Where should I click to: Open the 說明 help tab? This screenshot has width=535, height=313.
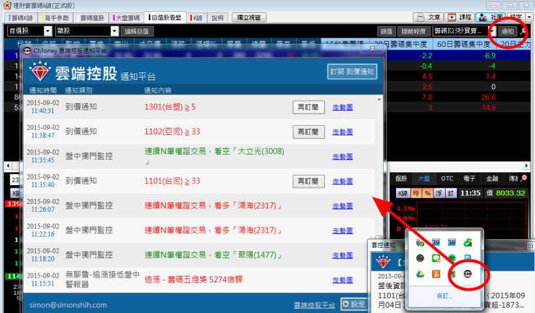coord(217,18)
